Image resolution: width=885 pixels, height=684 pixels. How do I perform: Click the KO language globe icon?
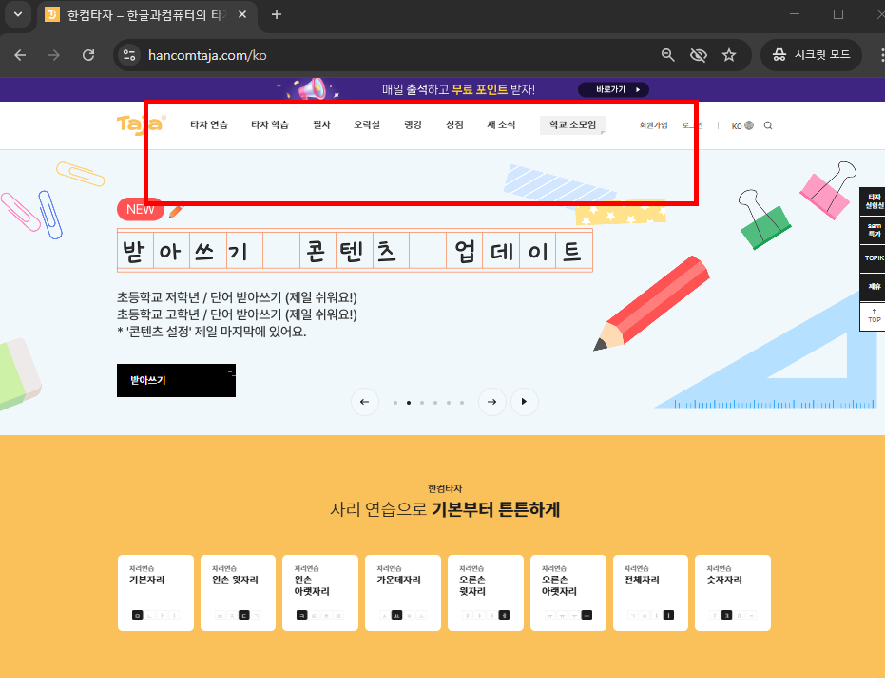[x=748, y=124]
